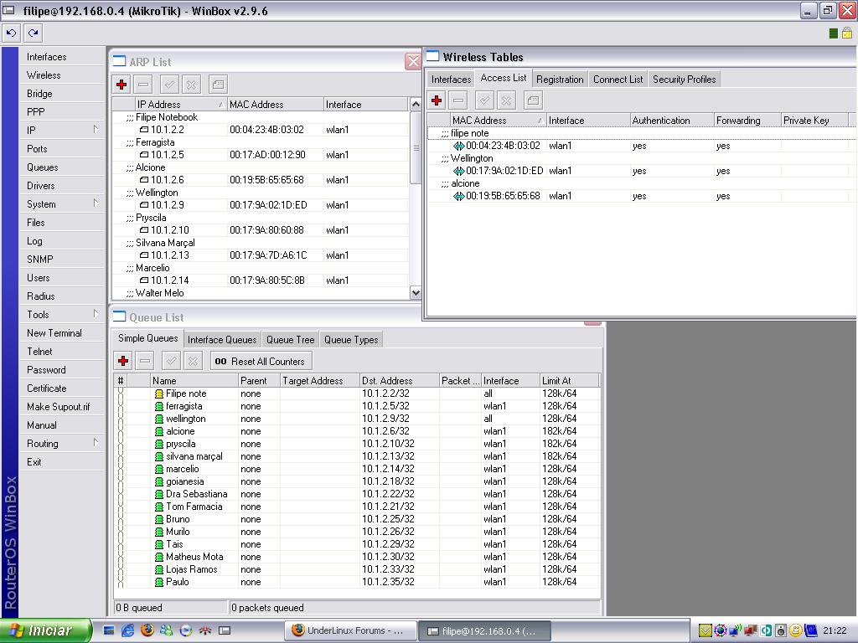Click the Iniciar start button
858x643 pixels.
(45, 630)
